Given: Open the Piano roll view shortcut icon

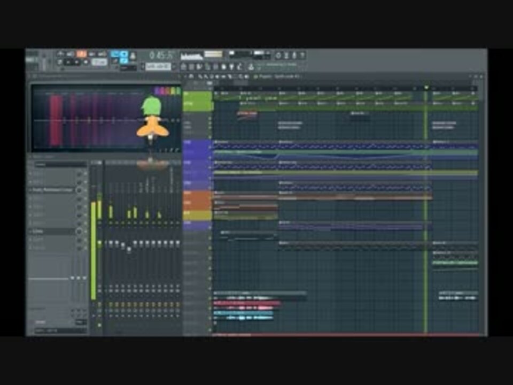Looking at the screenshot, I should [191, 67].
